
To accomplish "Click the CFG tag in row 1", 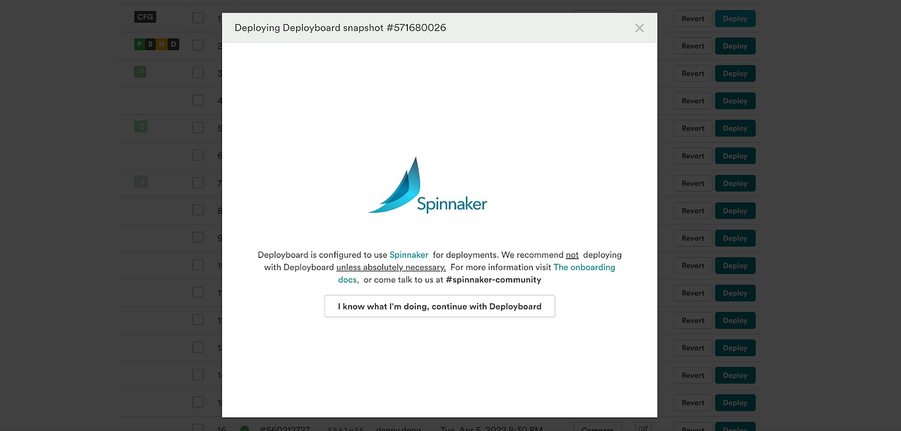I will [x=145, y=17].
